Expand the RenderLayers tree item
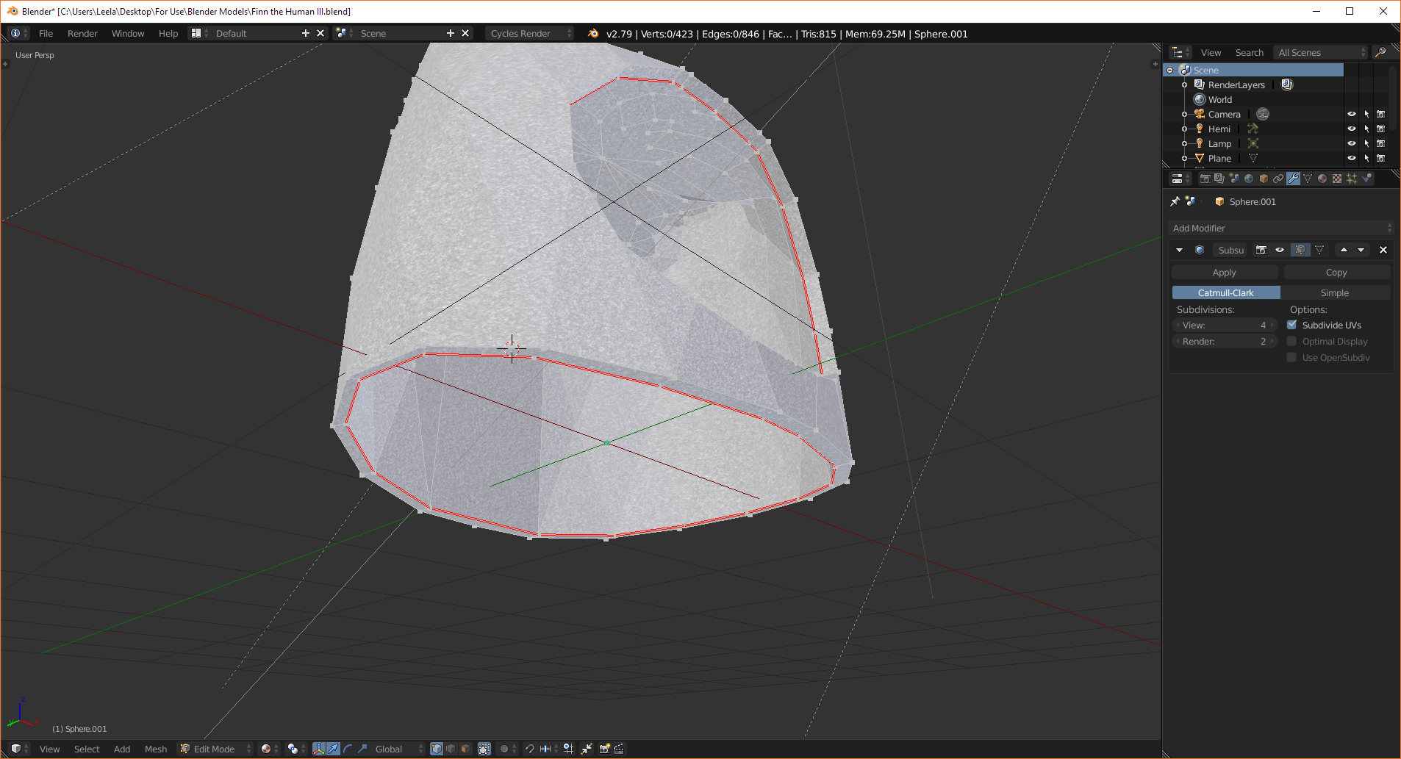1401x759 pixels. 1184,84
